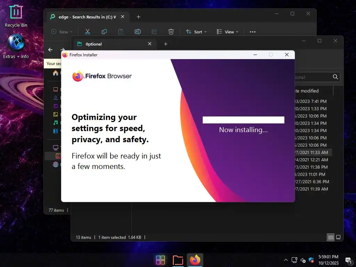The image size is (356, 267).
Task: Switch to large icons view in Optional window
Action: tap(338, 237)
